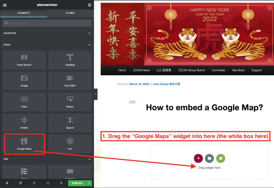Viewport: 274px width, 188px height.
Task: Open the widgets grid panel icon
Action: (89, 5)
